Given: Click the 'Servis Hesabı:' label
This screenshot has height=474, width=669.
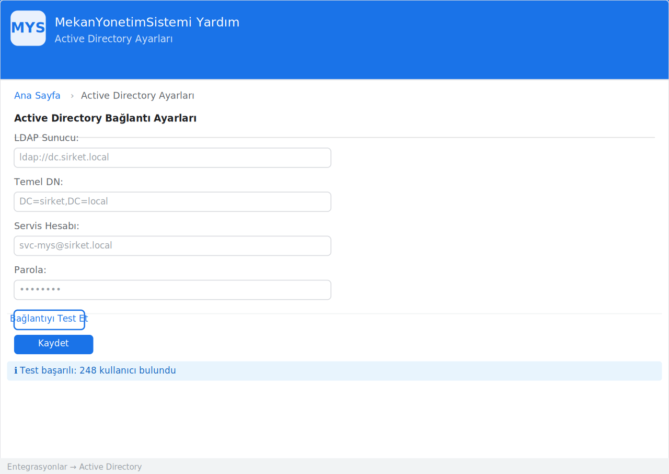Looking at the screenshot, I should coord(47,226).
